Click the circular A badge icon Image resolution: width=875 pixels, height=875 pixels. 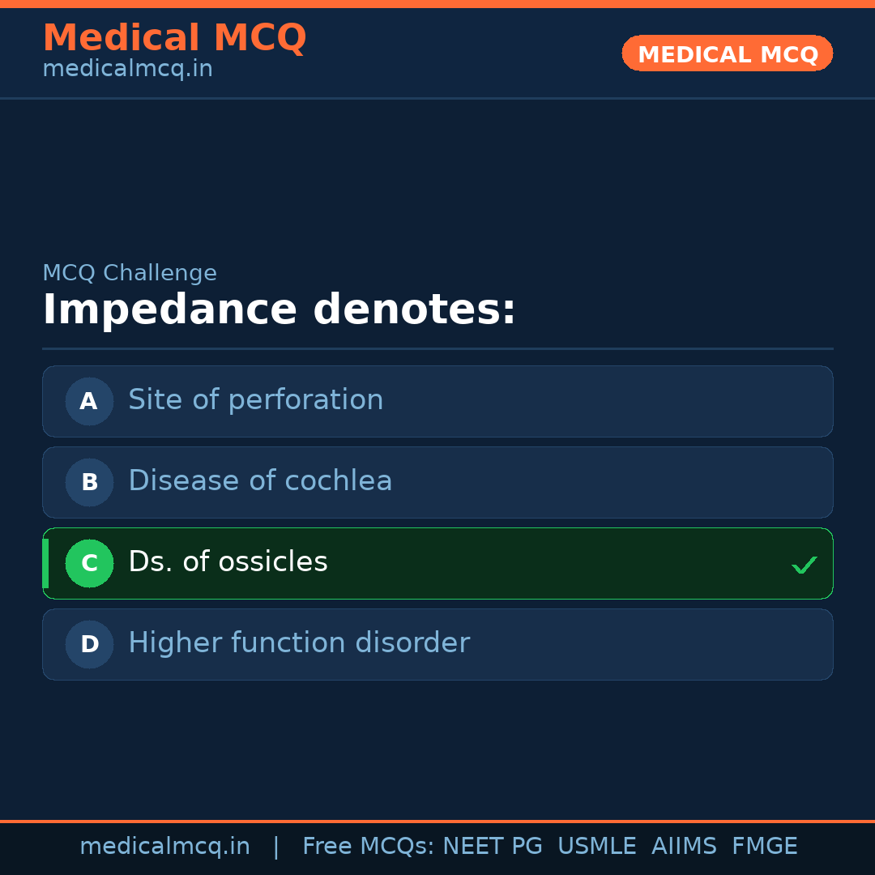coord(89,401)
